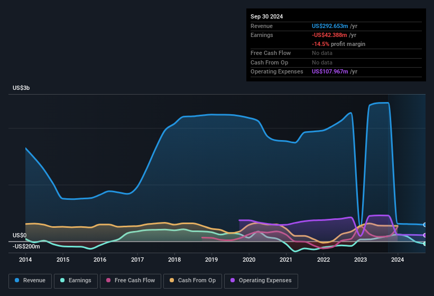Toggle the Earnings legend button

click(x=76, y=281)
